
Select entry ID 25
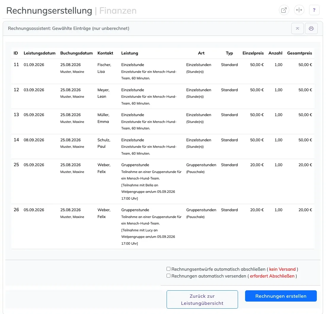click(x=16, y=165)
